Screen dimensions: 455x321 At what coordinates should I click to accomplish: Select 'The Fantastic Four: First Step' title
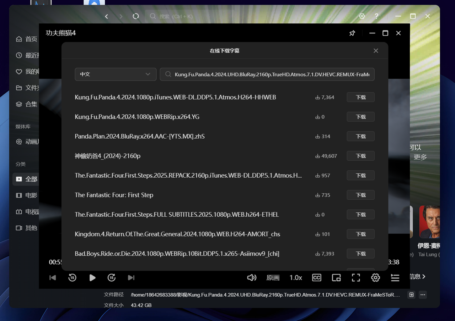coord(114,195)
